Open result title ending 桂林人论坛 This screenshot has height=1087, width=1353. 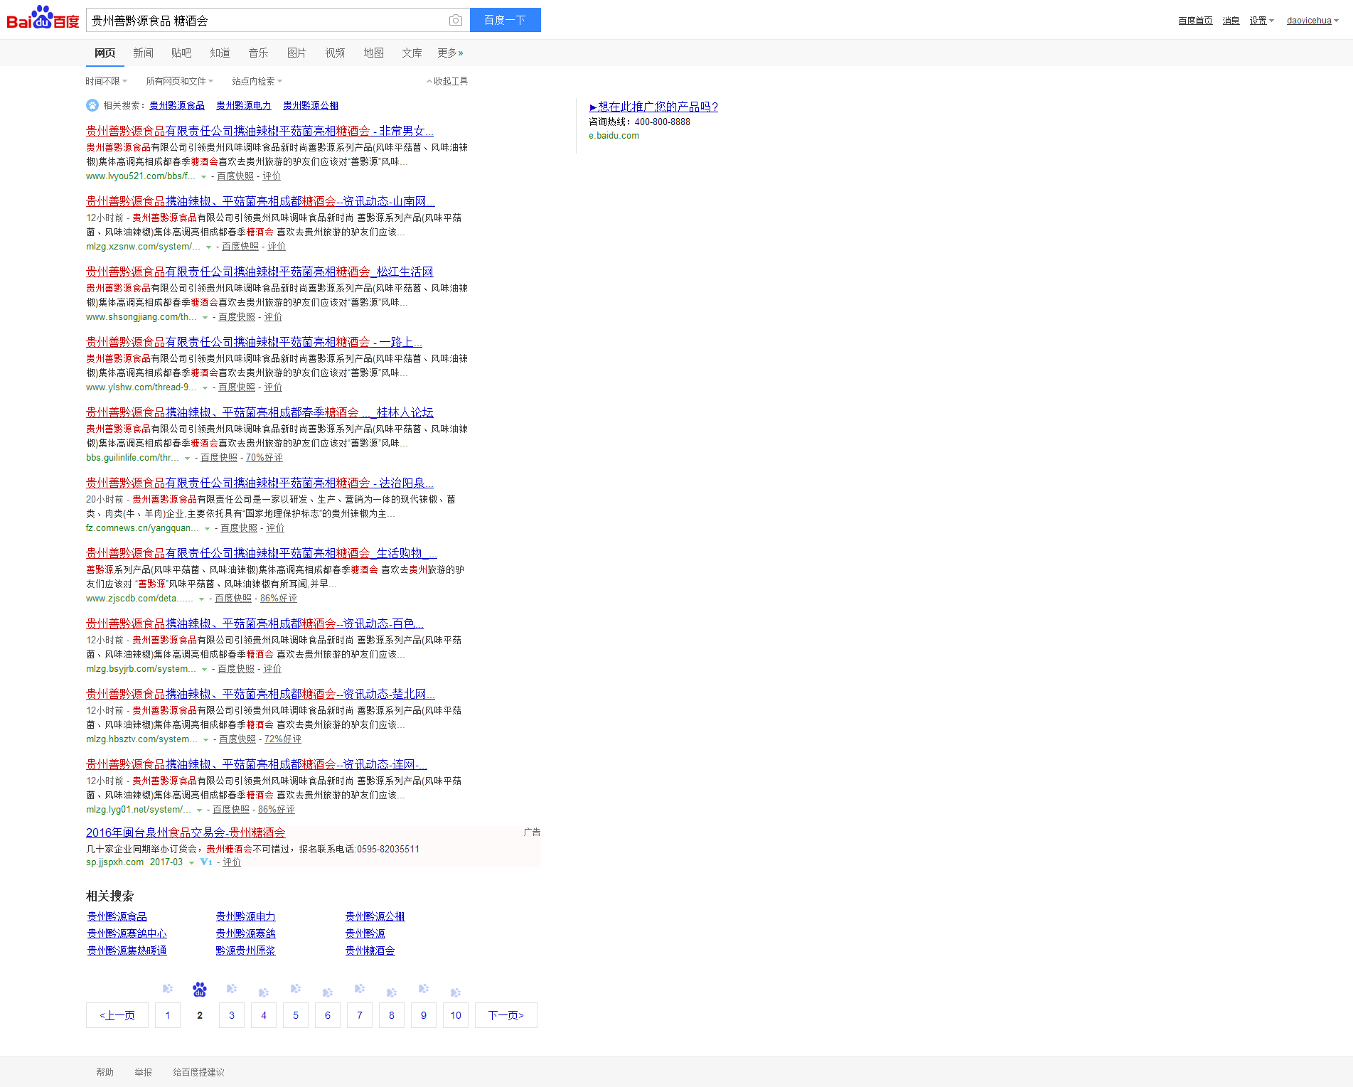coord(260,412)
